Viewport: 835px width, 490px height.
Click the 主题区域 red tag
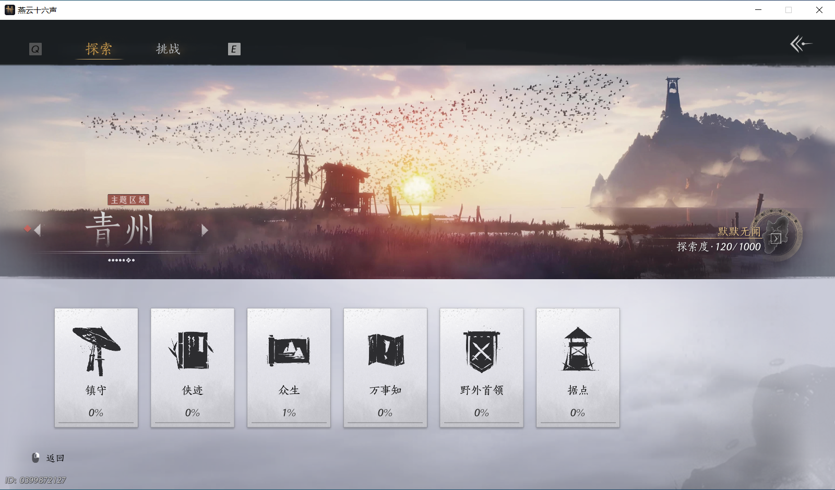pyautogui.click(x=128, y=200)
